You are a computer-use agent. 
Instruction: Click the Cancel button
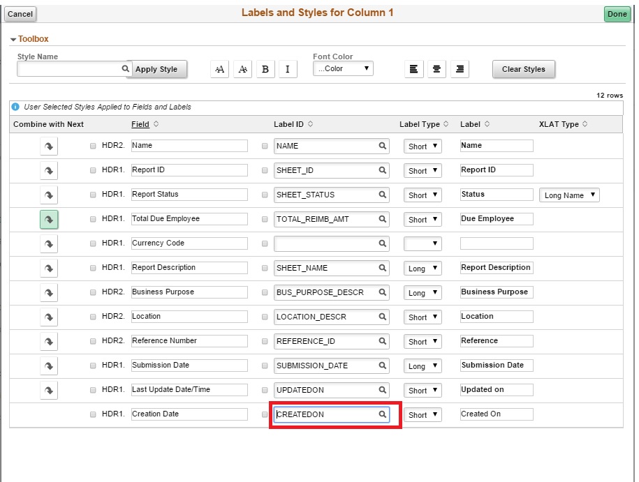pyautogui.click(x=20, y=14)
